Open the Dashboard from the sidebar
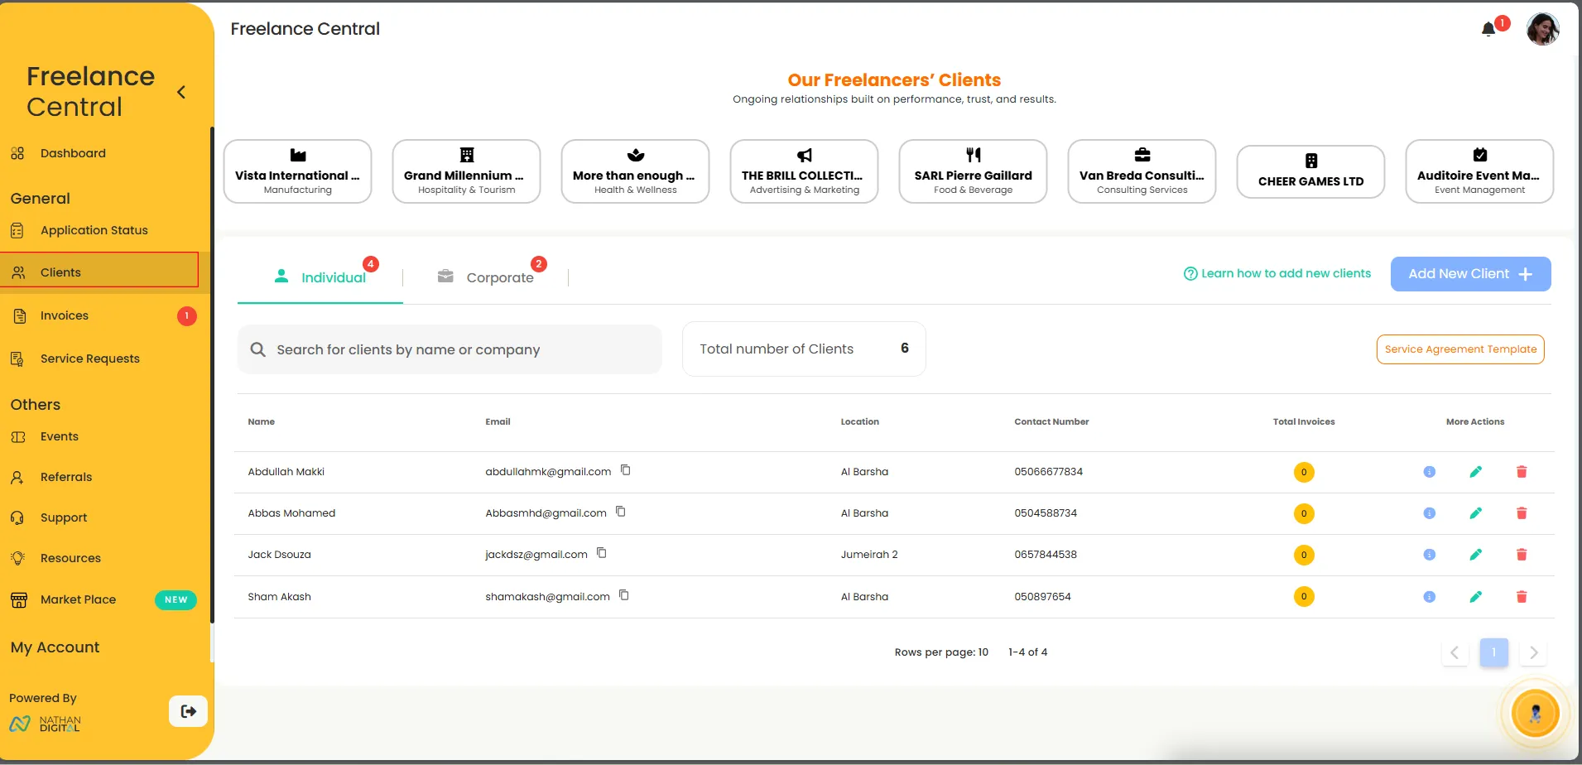The width and height of the screenshot is (1582, 765). [73, 153]
